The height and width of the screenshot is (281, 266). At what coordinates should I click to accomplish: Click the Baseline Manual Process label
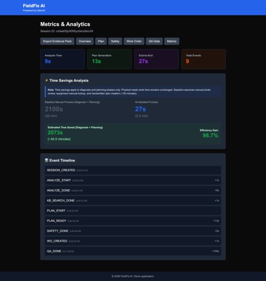click(72, 102)
